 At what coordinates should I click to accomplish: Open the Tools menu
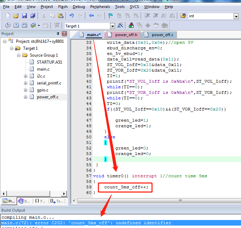pyautogui.click(x=120, y=7)
